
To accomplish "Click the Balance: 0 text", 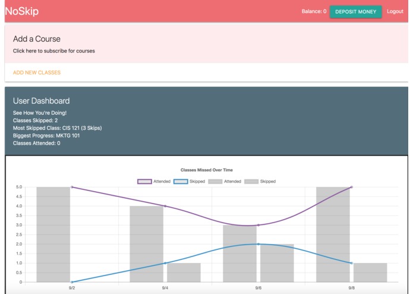I will (314, 11).
